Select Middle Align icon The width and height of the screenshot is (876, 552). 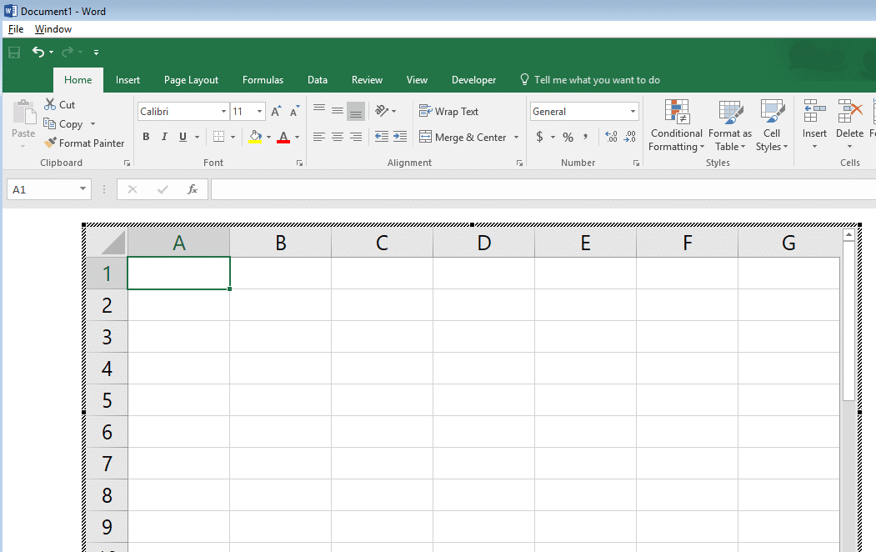tap(338, 111)
